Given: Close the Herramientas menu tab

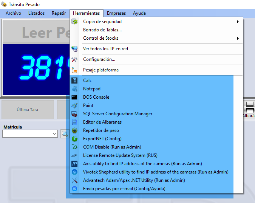Looking at the screenshot, I should pos(87,13).
